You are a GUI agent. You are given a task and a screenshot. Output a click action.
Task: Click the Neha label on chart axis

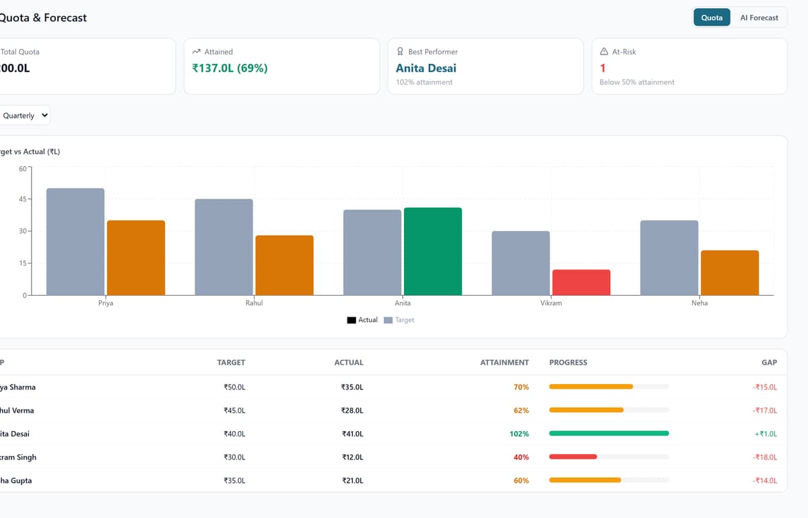700,303
